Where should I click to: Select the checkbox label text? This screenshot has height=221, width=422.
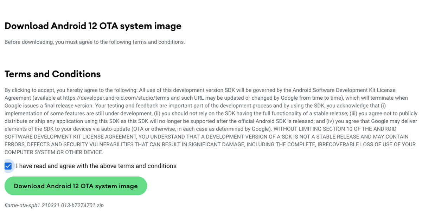pyautogui.click(x=96, y=166)
